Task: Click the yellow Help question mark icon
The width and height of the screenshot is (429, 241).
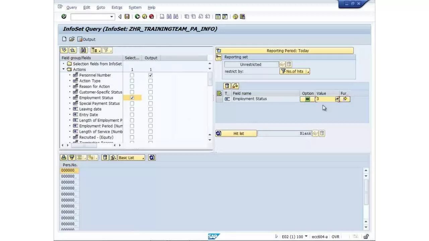Action: [x=236, y=16]
